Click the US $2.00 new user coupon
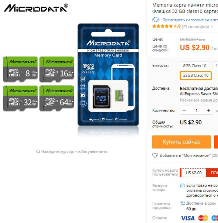The image size is (218, 223). [193, 173]
